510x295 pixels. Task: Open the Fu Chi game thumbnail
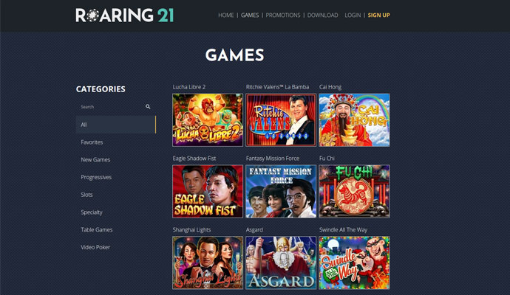[x=354, y=192]
